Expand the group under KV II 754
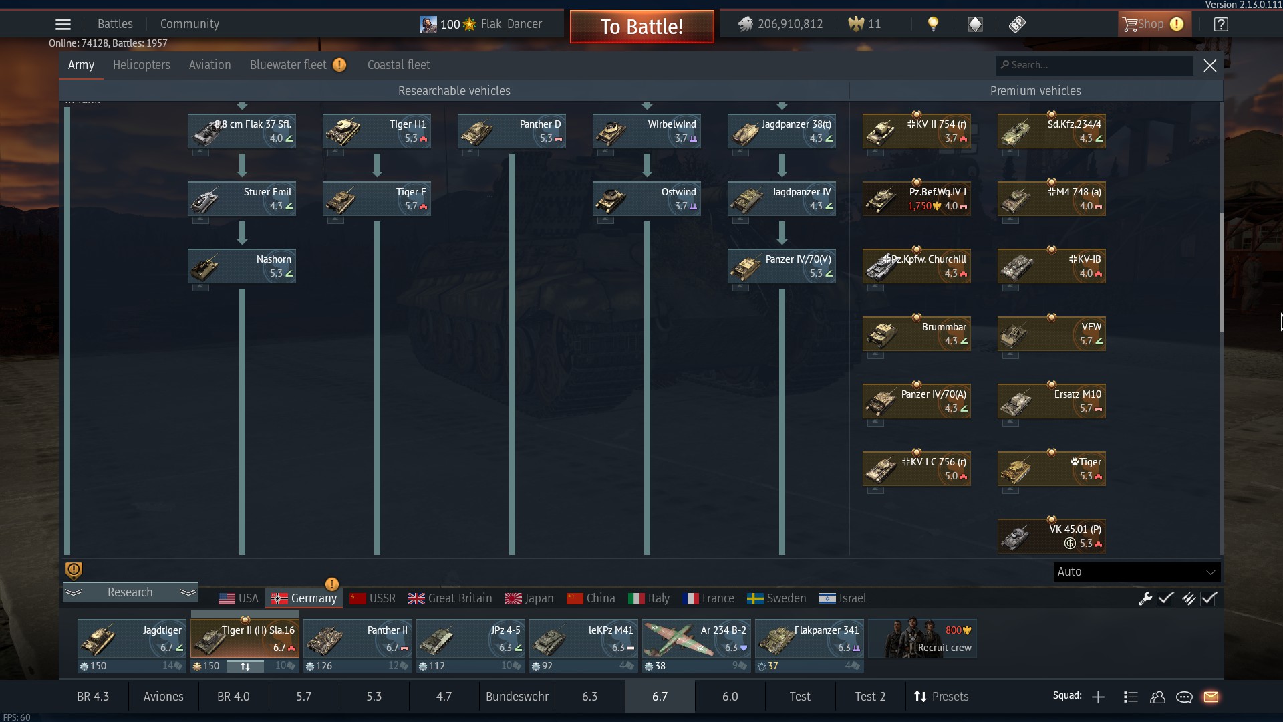The width and height of the screenshot is (1283, 722). [875, 152]
